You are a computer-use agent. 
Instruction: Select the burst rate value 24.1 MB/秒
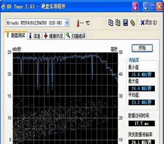point(142,142)
